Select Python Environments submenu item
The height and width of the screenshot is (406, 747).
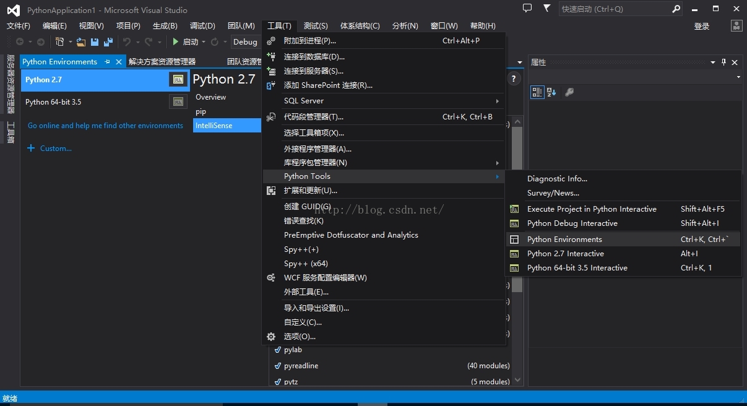[x=623, y=240]
